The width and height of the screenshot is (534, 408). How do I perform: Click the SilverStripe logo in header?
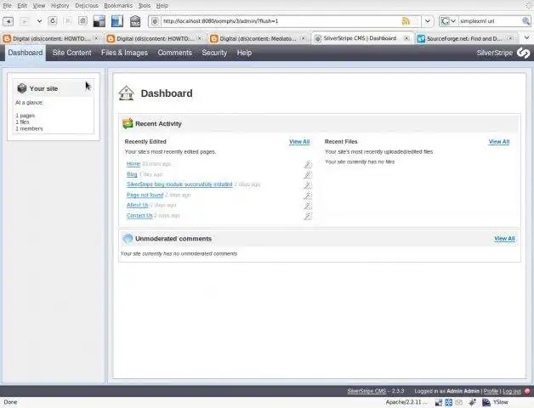[524, 53]
